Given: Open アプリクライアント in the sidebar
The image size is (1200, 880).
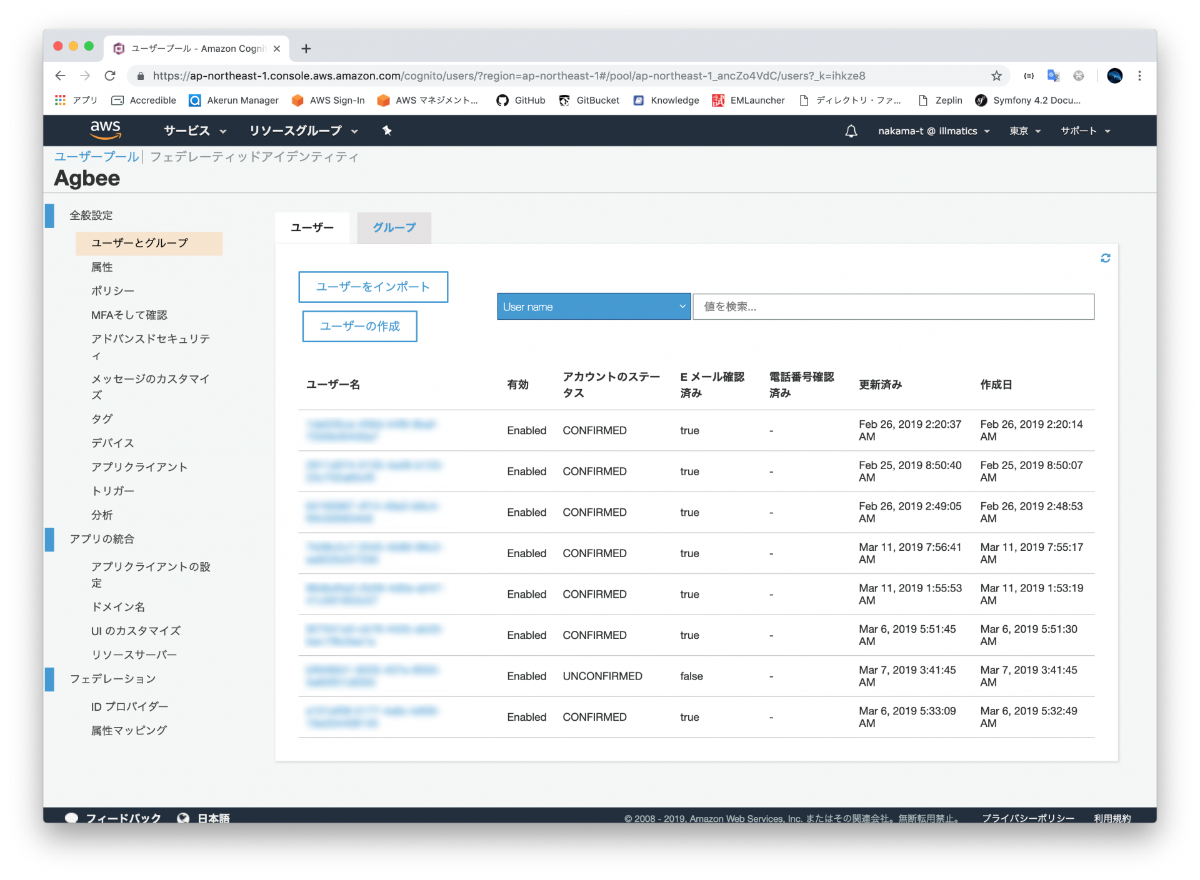Looking at the screenshot, I should coord(139,467).
